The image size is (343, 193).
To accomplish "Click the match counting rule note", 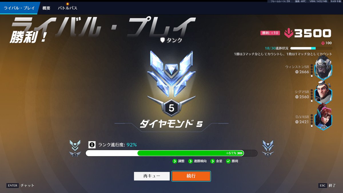I will point(283,54).
